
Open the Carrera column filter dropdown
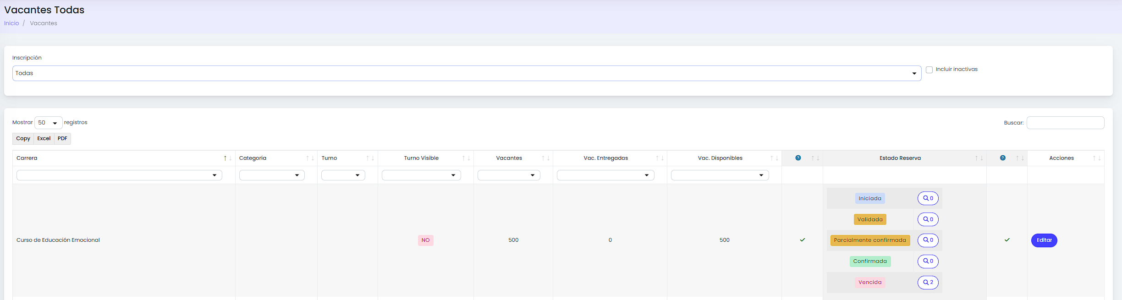(x=119, y=175)
